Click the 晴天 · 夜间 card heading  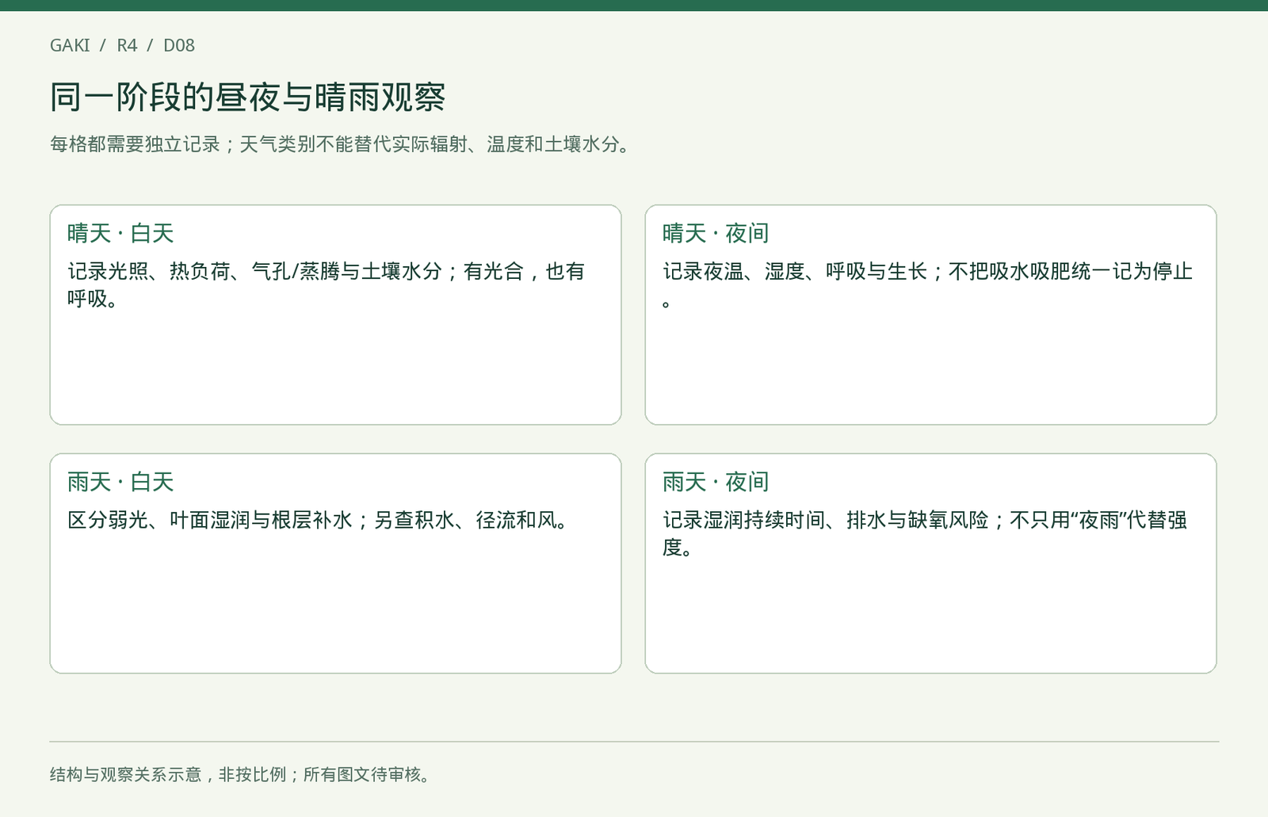click(x=716, y=233)
